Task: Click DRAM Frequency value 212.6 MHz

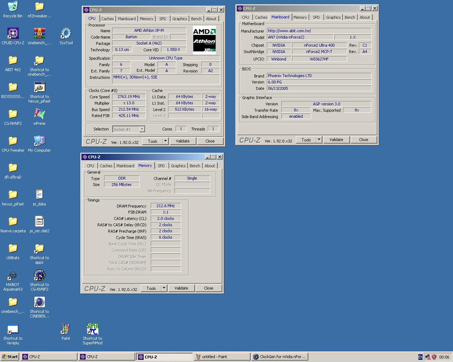Action: pyautogui.click(x=165, y=206)
